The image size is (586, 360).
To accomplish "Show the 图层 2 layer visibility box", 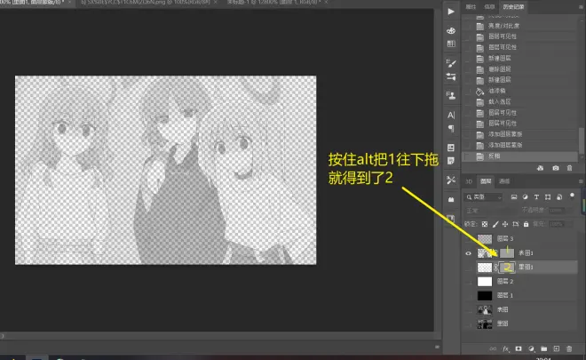I will [x=468, y=282].
